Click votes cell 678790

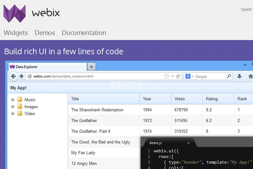pos(187,110)
